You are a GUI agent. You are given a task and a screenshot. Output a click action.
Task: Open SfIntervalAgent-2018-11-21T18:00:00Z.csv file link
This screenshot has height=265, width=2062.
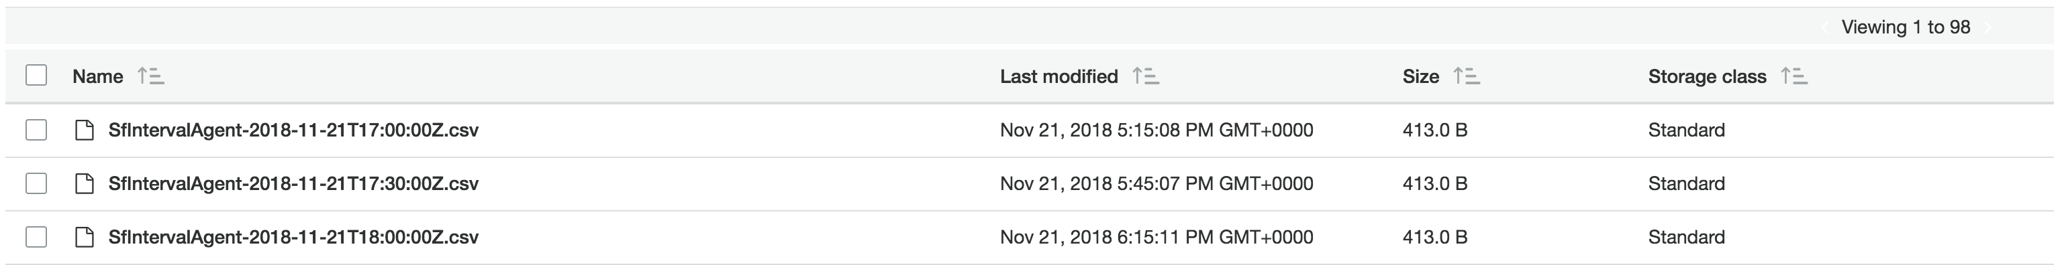(x=293, y=237)
